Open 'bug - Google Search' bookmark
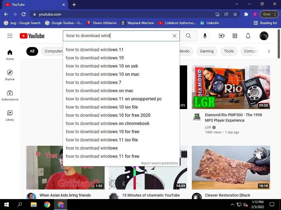Image resolution: width=281 pixels, height=210 pixels. point(22,23)
